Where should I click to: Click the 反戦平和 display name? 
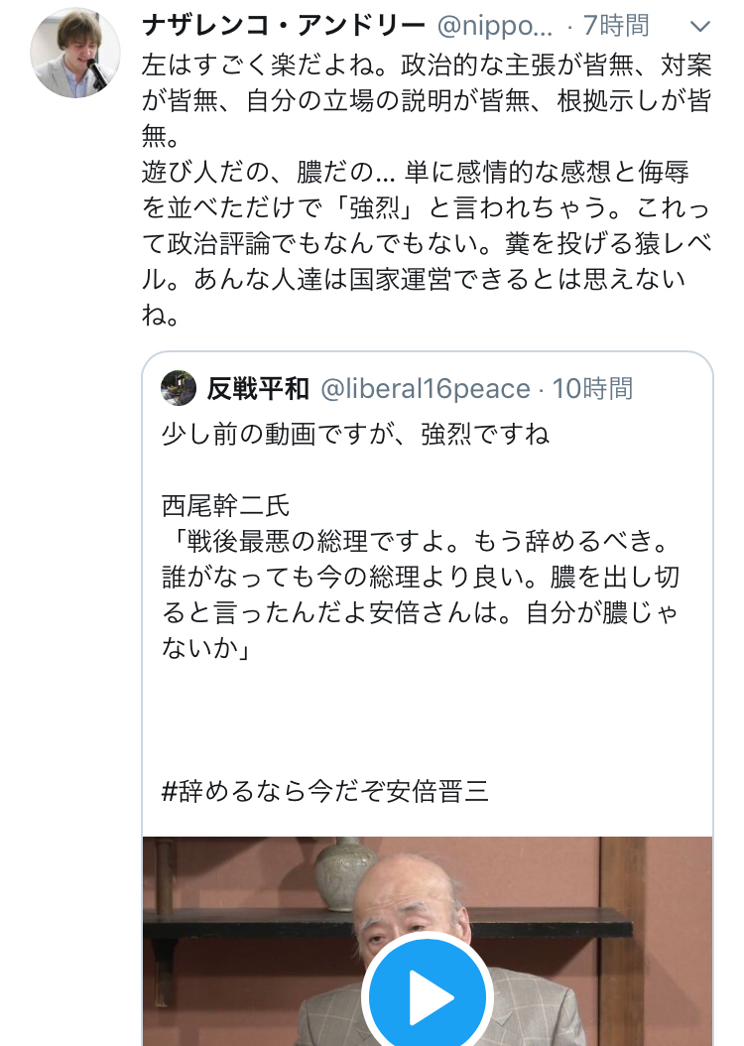click(258, 388)
